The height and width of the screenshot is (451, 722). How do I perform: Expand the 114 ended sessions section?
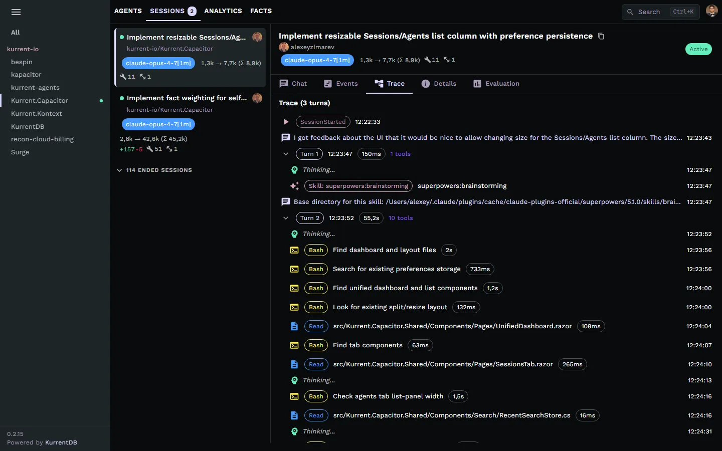pyautogui.click(x=154, y=170)
